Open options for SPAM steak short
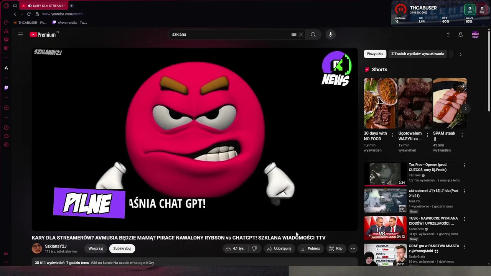This screenshot has height=276, width=491. point(462,135)
